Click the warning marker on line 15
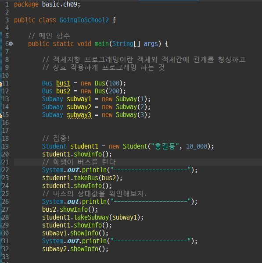The width and height of the screenshot is (262, 263). 0,115
